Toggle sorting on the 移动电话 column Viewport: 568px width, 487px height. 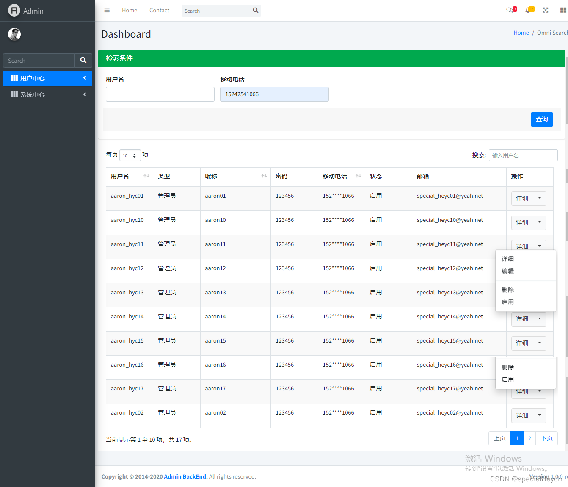click(358, 176)
